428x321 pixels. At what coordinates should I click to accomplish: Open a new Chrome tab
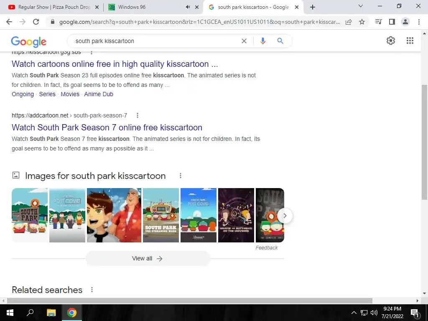coord(313,8)
